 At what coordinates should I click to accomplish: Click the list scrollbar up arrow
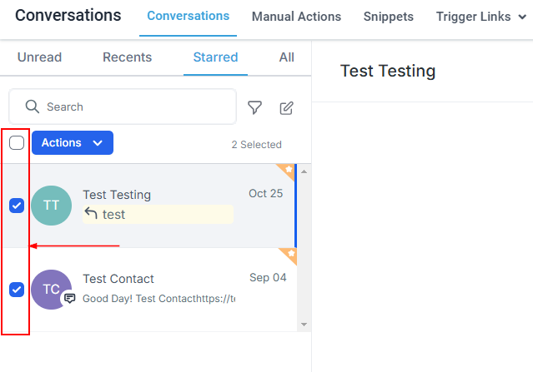point(304,171)
